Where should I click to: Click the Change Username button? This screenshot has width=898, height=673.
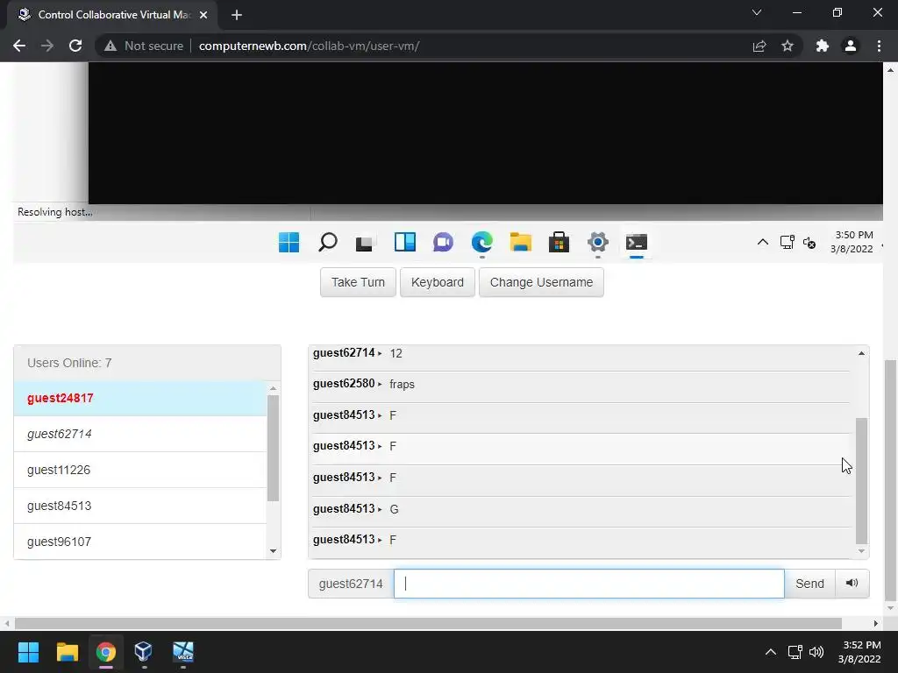click(x=541, y=282)
